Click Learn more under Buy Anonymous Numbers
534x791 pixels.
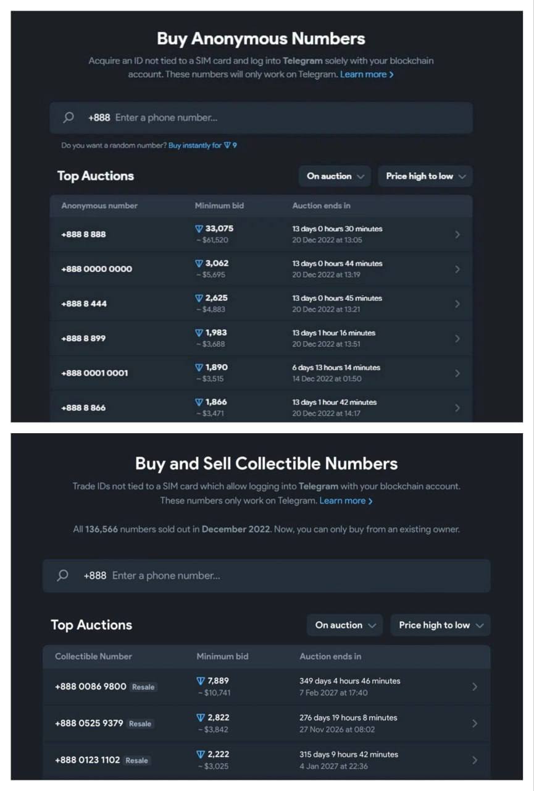click(x=366, y=75)
